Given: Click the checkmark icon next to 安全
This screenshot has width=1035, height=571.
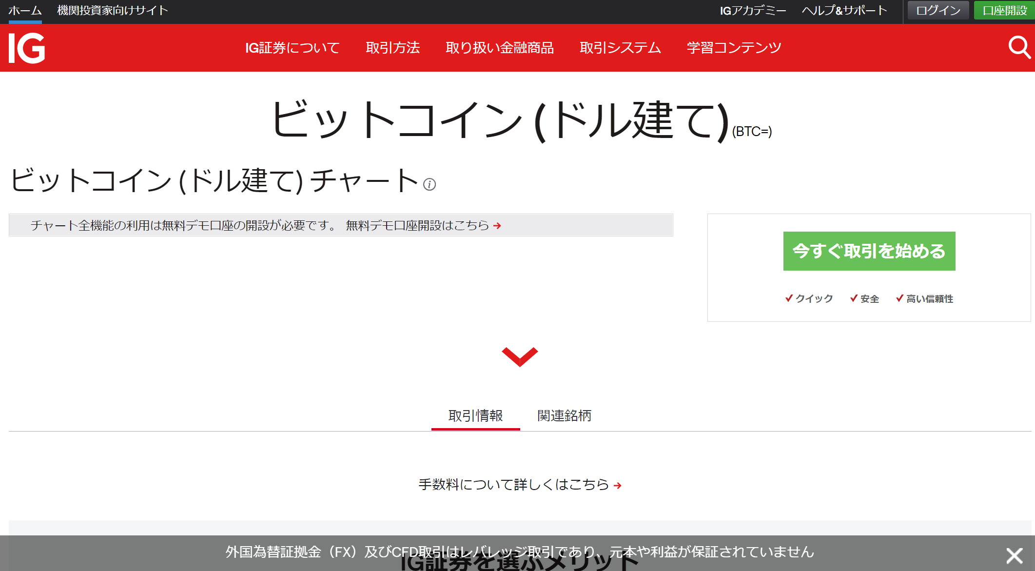Looking at the screenshot, I should [853, 298].
